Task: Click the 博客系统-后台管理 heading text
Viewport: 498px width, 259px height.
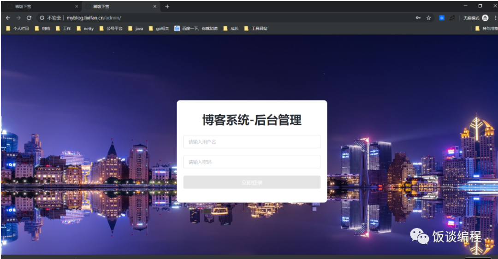Action: (x=252, y=120)
